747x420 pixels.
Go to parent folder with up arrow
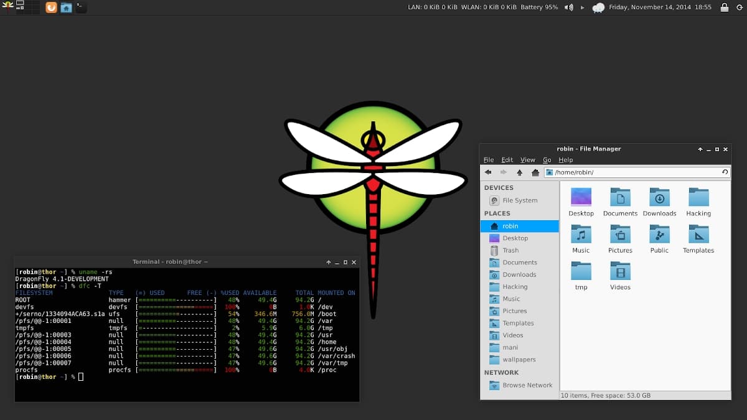(x=519, y=172)
